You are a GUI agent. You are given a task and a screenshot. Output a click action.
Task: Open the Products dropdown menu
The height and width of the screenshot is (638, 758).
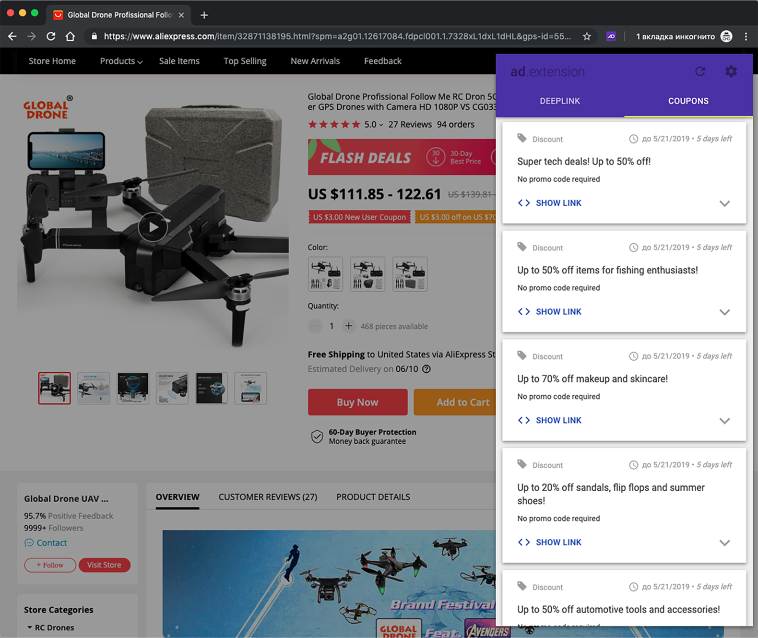point(121,61)
